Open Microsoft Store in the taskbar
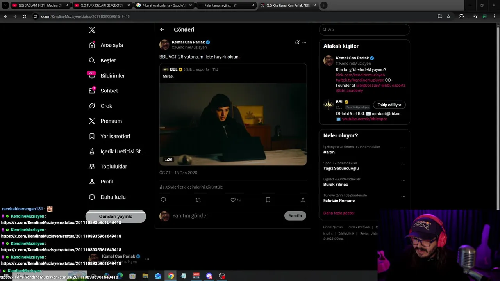Image resolution: width=500 pixels, height=281 pixels. tap(132, 276)
